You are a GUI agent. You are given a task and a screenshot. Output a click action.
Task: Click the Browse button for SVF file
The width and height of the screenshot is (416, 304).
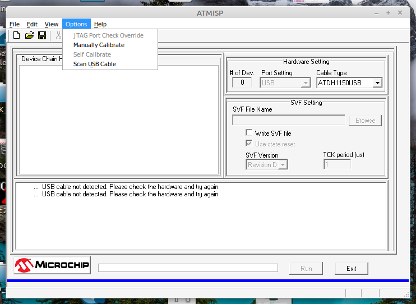coord(365,121)
